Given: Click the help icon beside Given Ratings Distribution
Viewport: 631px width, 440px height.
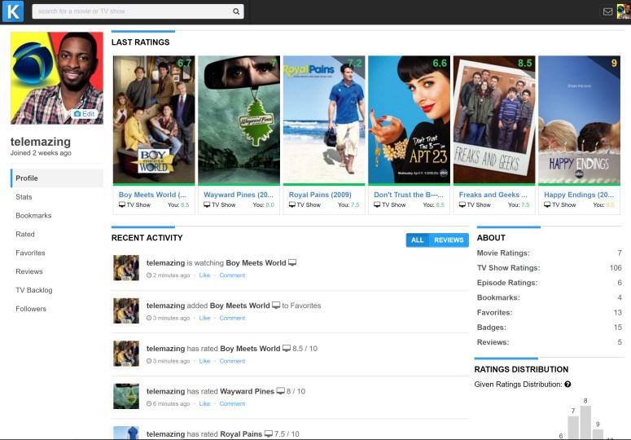Looking at the screenshot, I should pos(567,385).
